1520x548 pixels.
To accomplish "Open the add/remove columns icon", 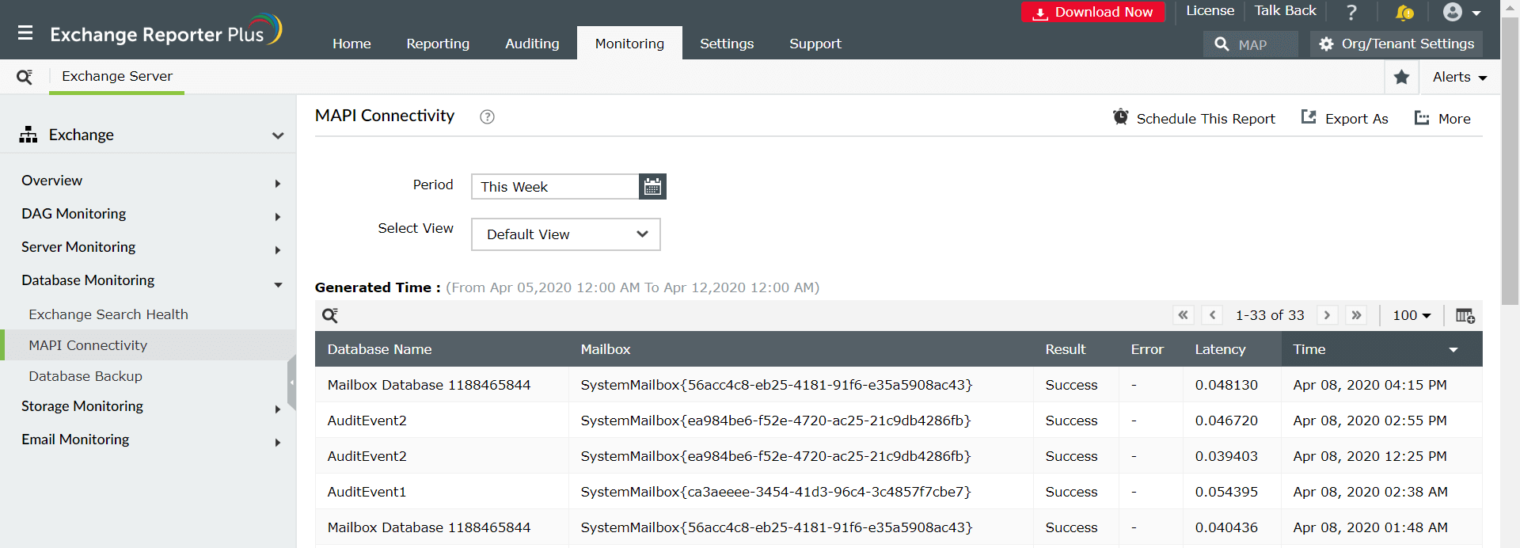I will [x=1465, y=316].
